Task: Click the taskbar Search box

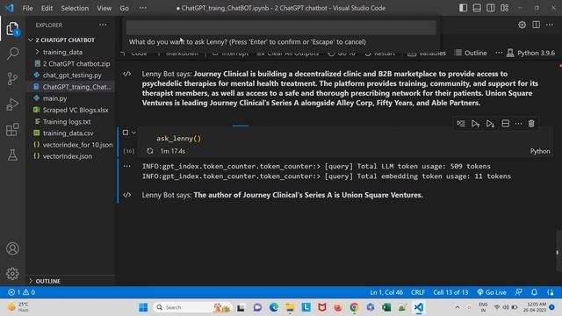Action: point(191,307)
